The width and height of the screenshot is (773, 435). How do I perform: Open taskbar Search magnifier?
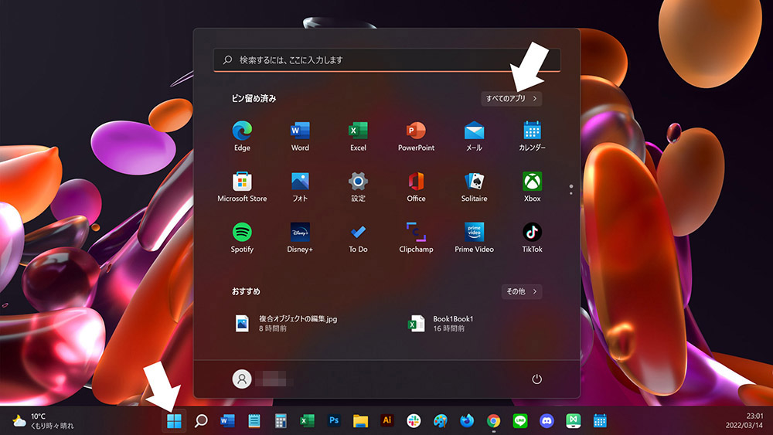tap(201, 421)
